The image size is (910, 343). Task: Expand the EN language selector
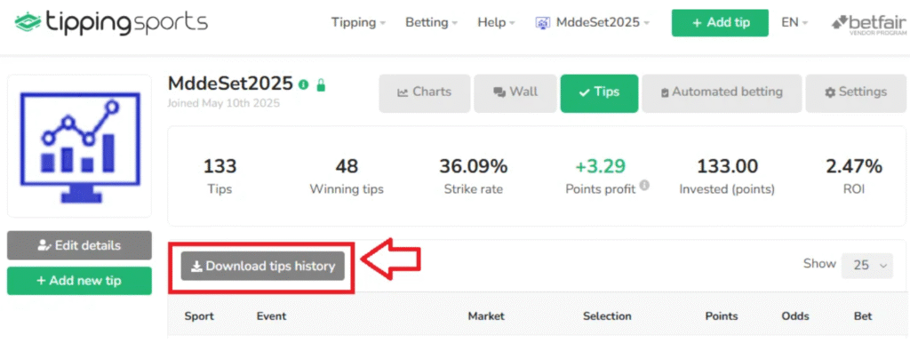click(x=794, y=22)
